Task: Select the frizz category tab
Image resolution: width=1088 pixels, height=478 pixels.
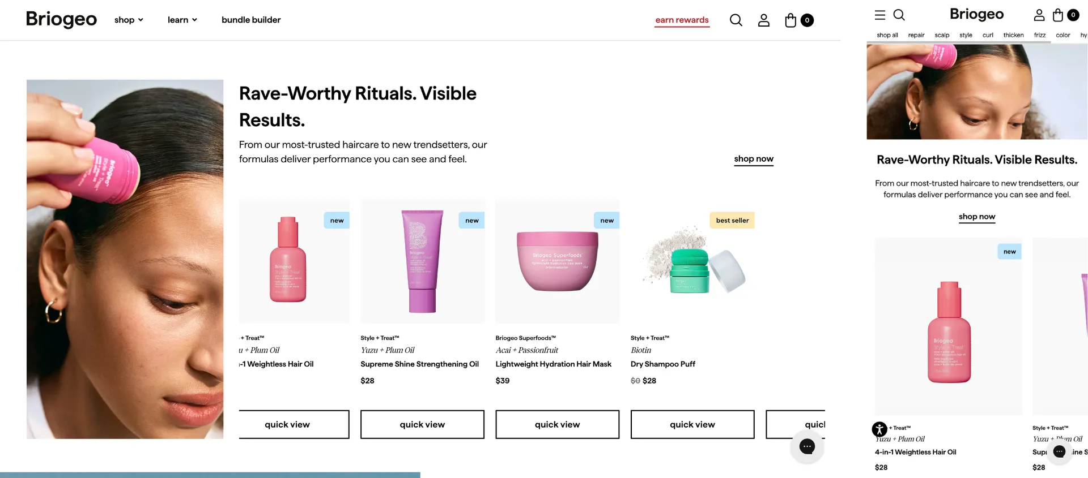Action: point(1040,35)
